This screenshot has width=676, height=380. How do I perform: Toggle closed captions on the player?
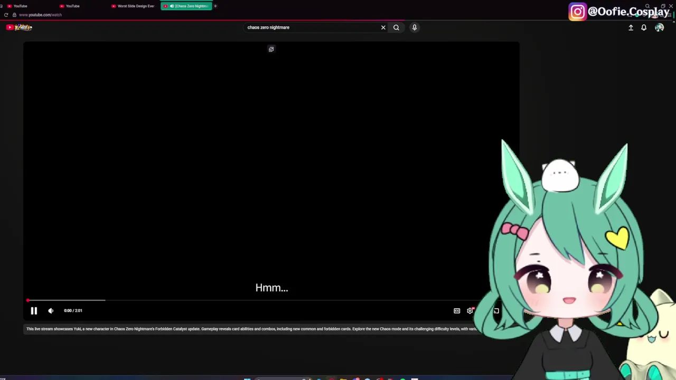click(457, 311)
